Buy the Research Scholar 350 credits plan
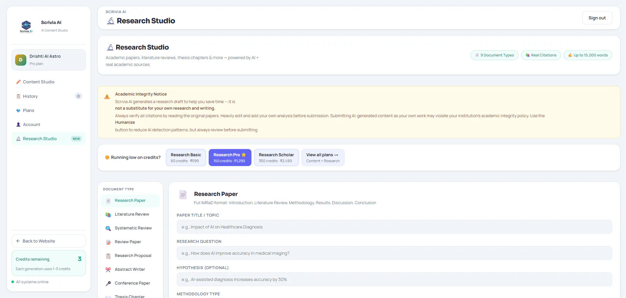 pyautogui.click(x=276, y=158)
